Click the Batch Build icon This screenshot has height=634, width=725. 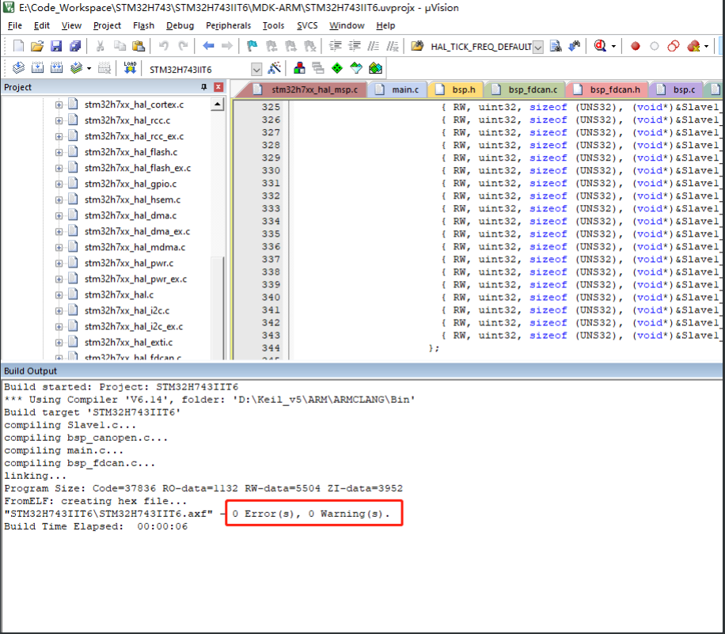(x=76, y=68)
